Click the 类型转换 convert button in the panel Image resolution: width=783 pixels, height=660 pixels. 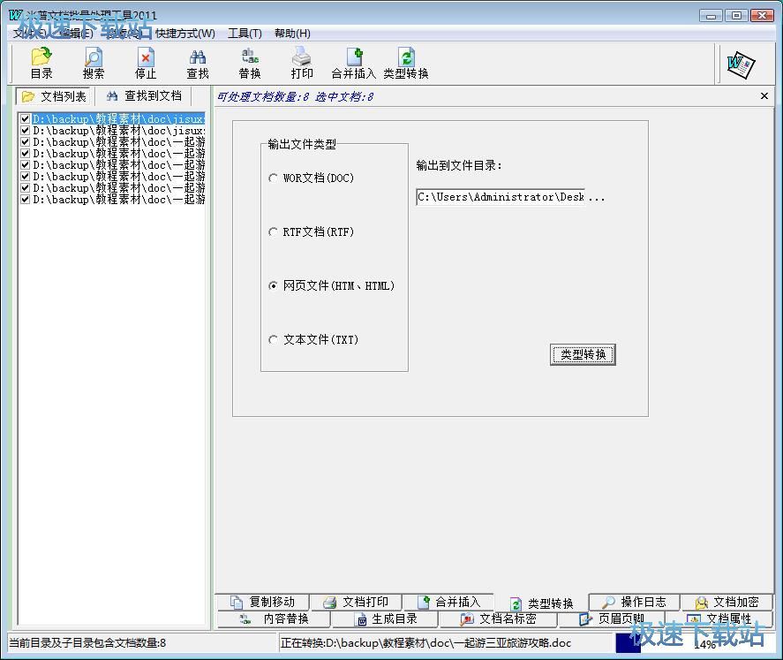[583, 354]
